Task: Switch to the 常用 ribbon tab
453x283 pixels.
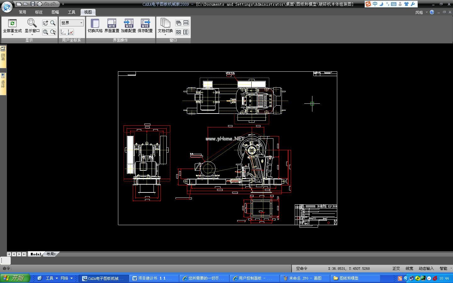Action: tap(22, 12)
